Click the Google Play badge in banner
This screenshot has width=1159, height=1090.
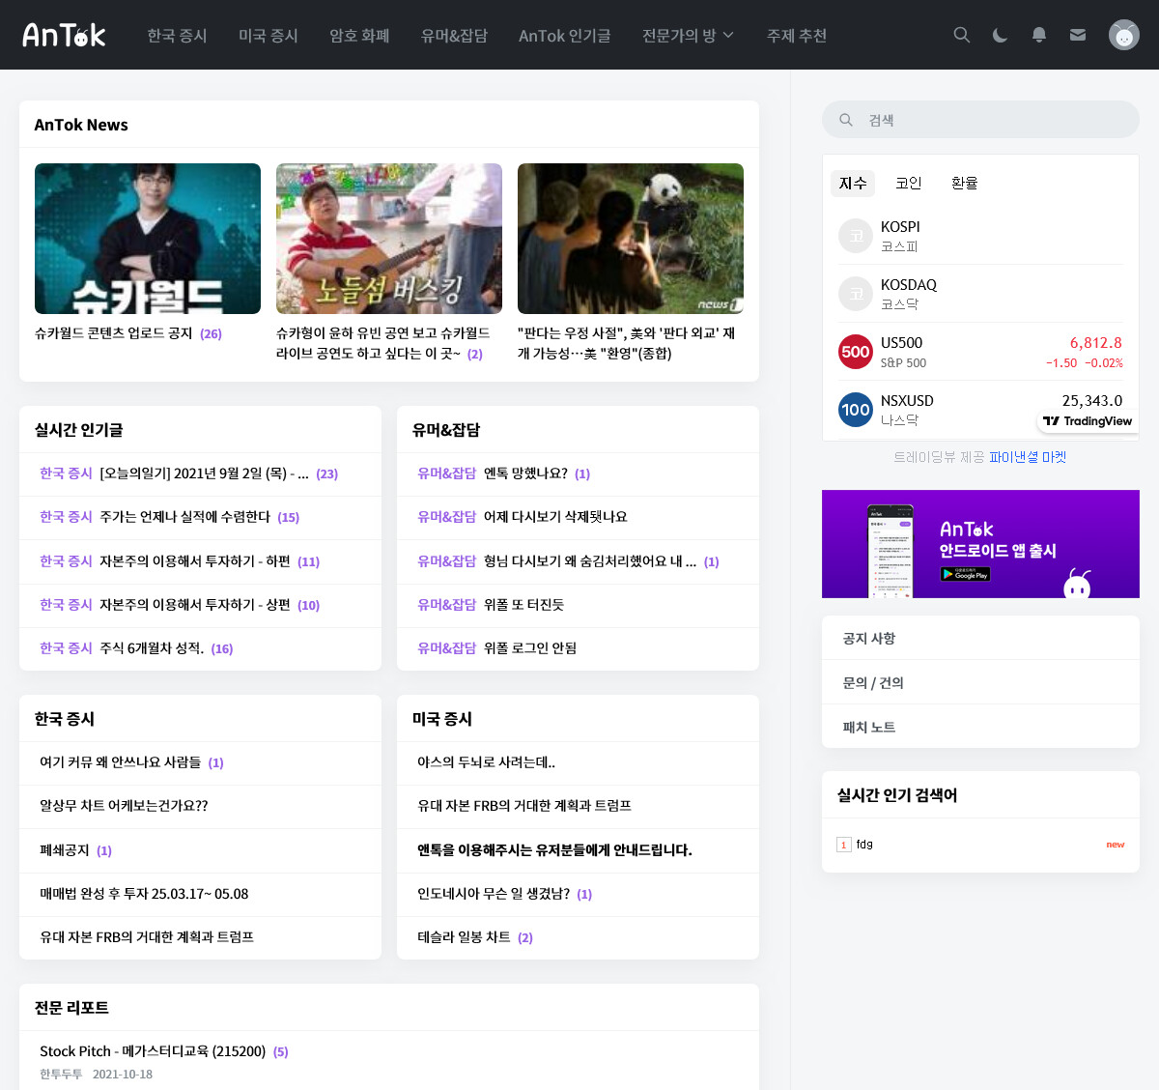pos(965,574)
